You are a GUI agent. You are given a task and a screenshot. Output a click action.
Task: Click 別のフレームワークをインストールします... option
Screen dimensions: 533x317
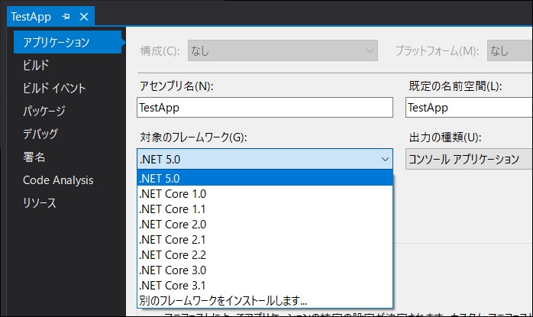(265, 300)
